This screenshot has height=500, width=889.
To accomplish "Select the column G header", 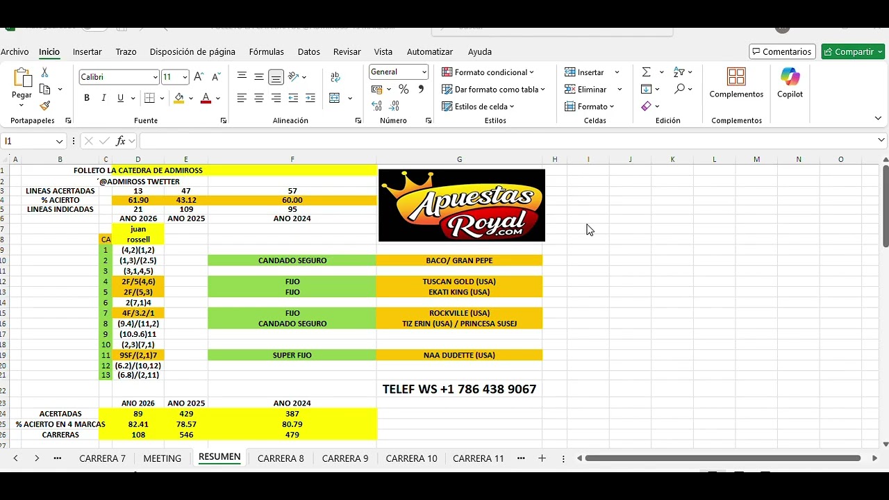I will pos(459,159).
